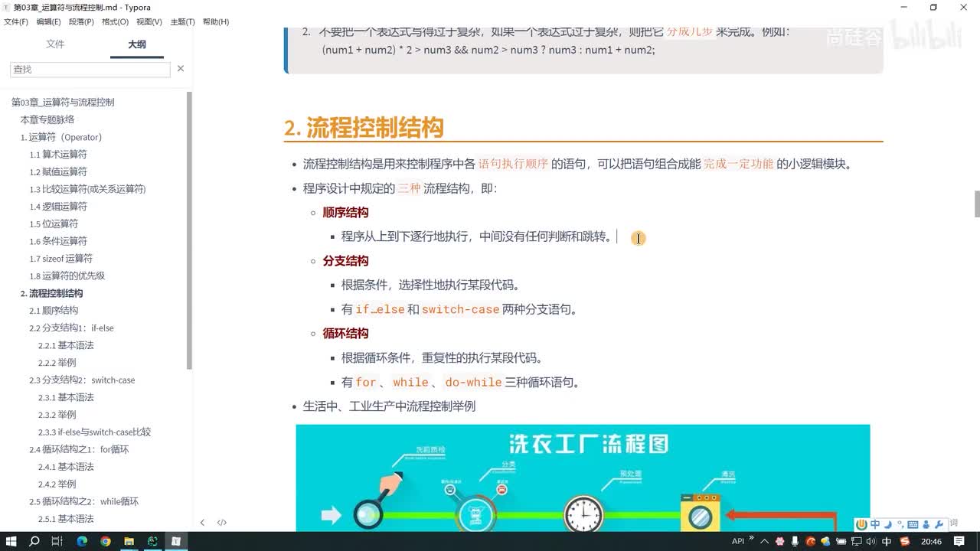
Task: Jump to 2.4.1 基本语法 in outline
Action: pos(66,467)
